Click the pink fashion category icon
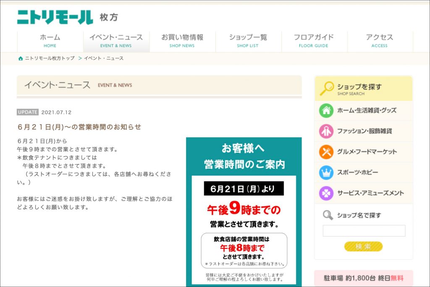This screenshot has height=287, width=430. (x=326, y=131)
